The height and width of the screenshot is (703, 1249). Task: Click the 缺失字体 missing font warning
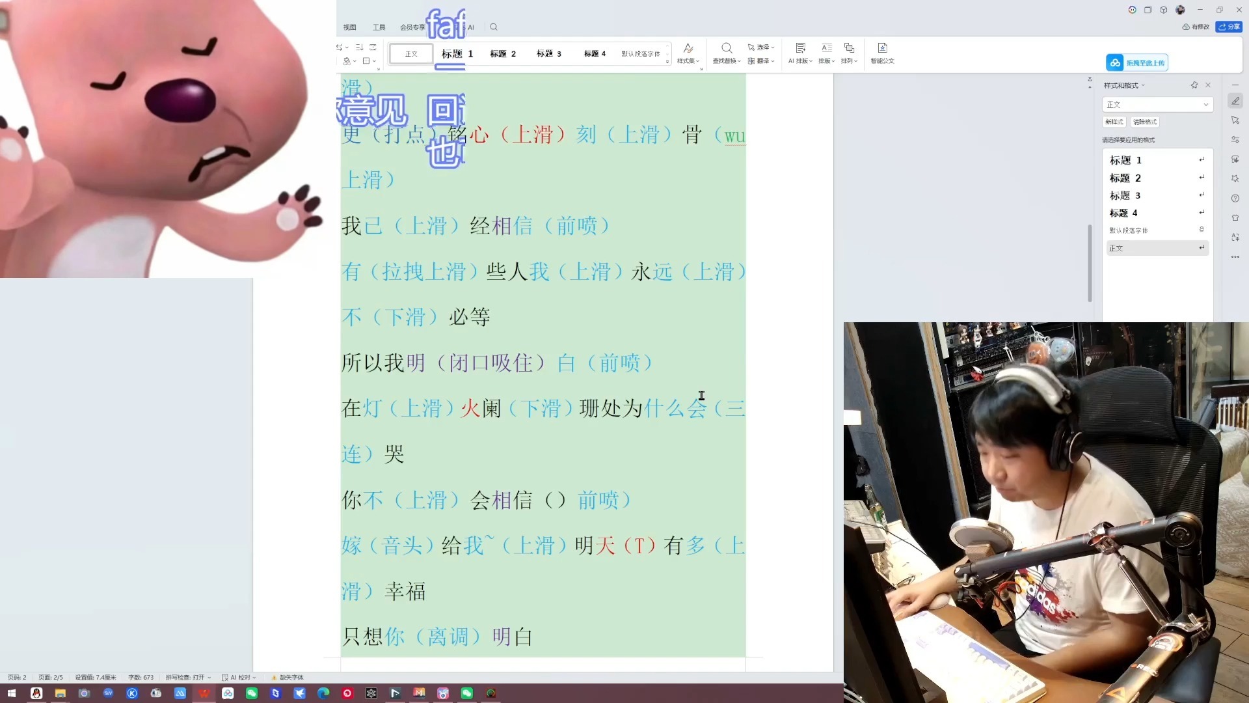pos(287,678)
